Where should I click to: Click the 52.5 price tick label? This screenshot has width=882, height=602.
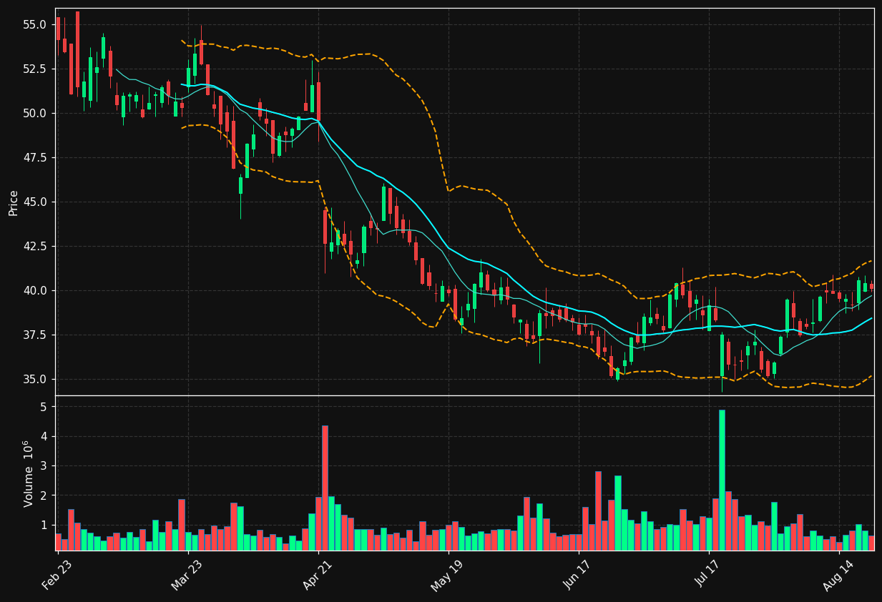coord(35,69)
